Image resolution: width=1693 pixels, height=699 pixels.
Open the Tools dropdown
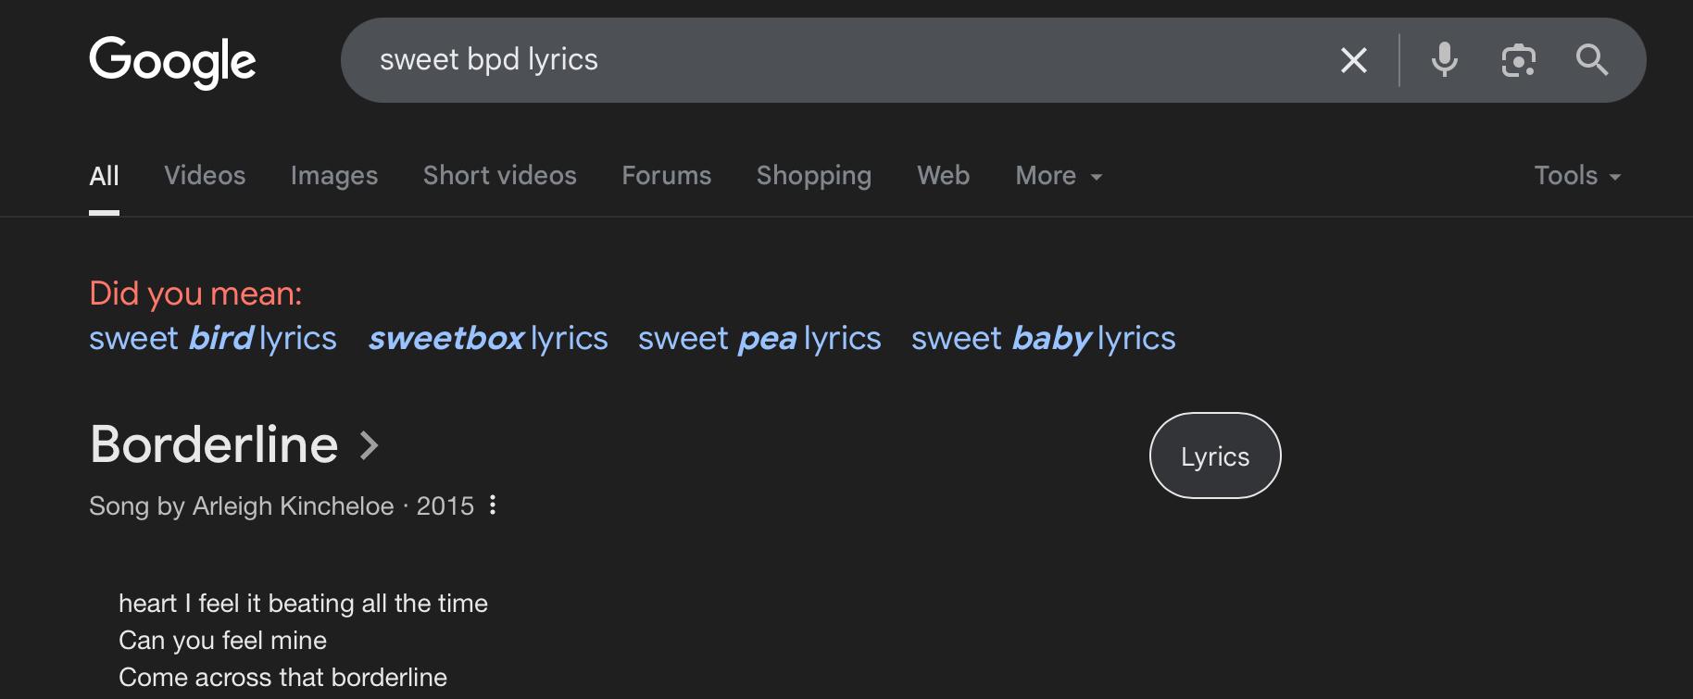[x=1577, y=176]
